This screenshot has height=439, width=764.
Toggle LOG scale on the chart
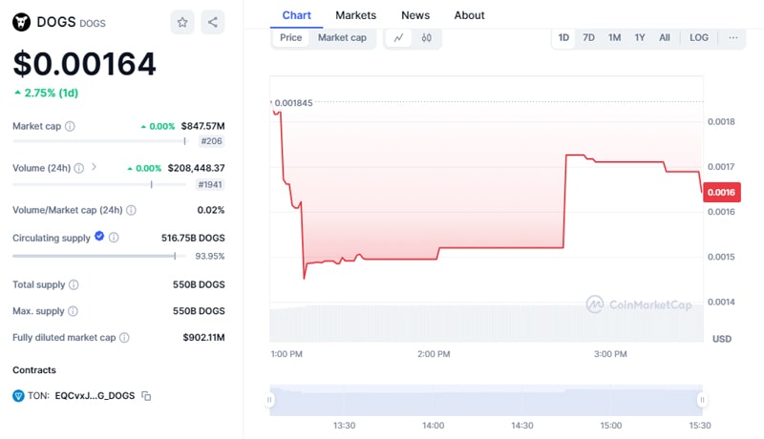(699, 37)
